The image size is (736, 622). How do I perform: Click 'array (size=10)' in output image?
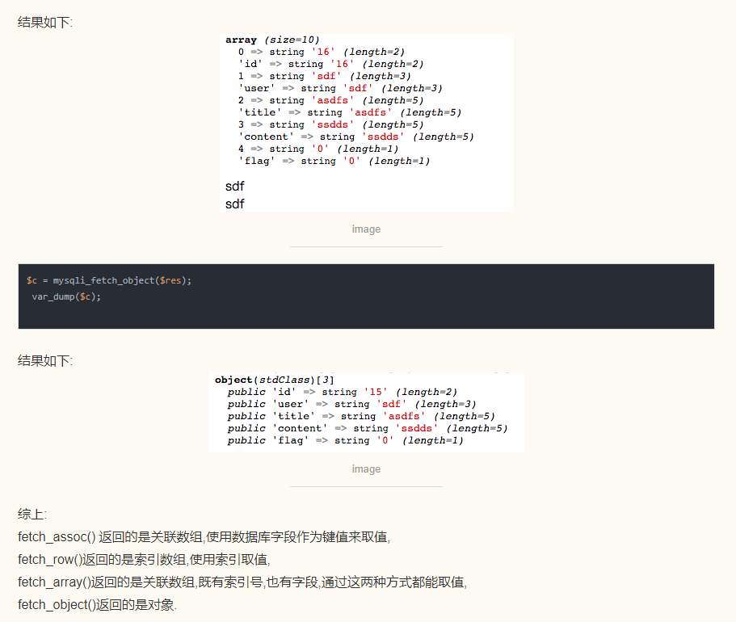(272, 40)
